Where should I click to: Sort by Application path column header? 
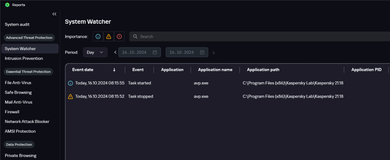[x=263, y=70]
